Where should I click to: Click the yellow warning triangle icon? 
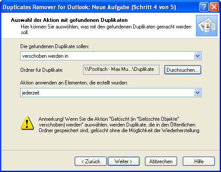(27, 123)
